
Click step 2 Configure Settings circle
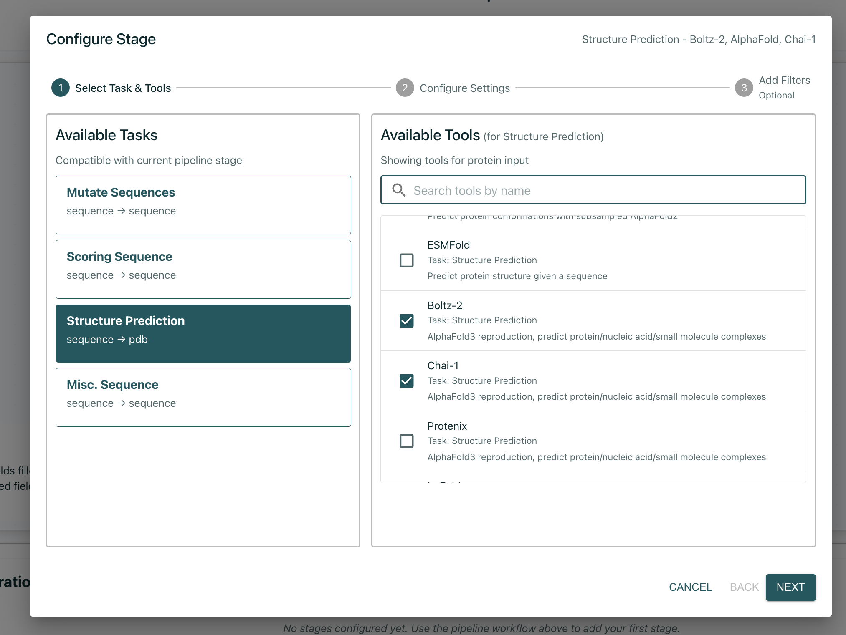[404, 88]
